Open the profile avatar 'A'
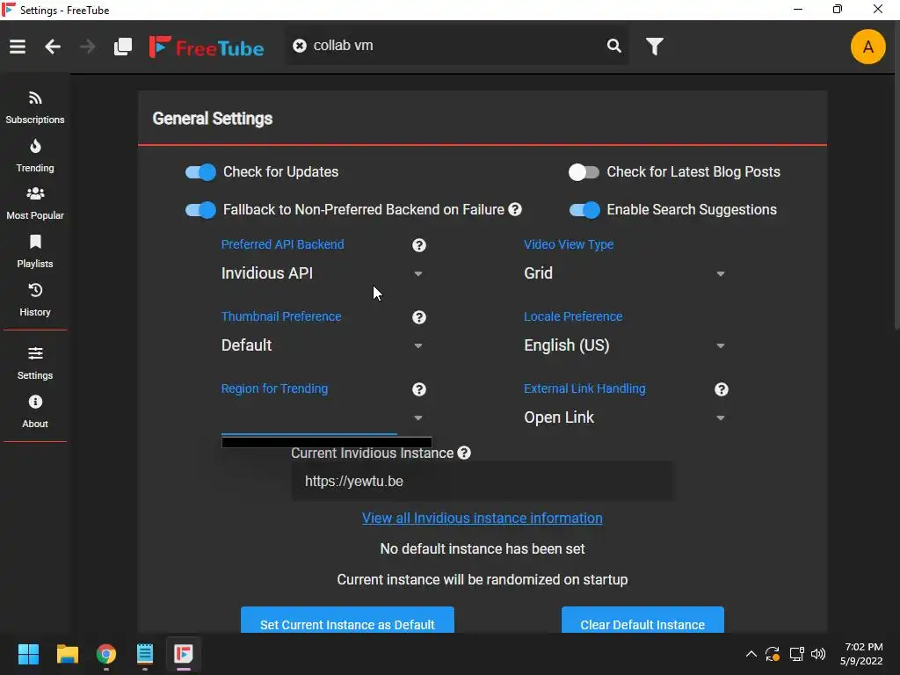Image resolution: width=900 pixels, height=675 pixels. [867, 47]
